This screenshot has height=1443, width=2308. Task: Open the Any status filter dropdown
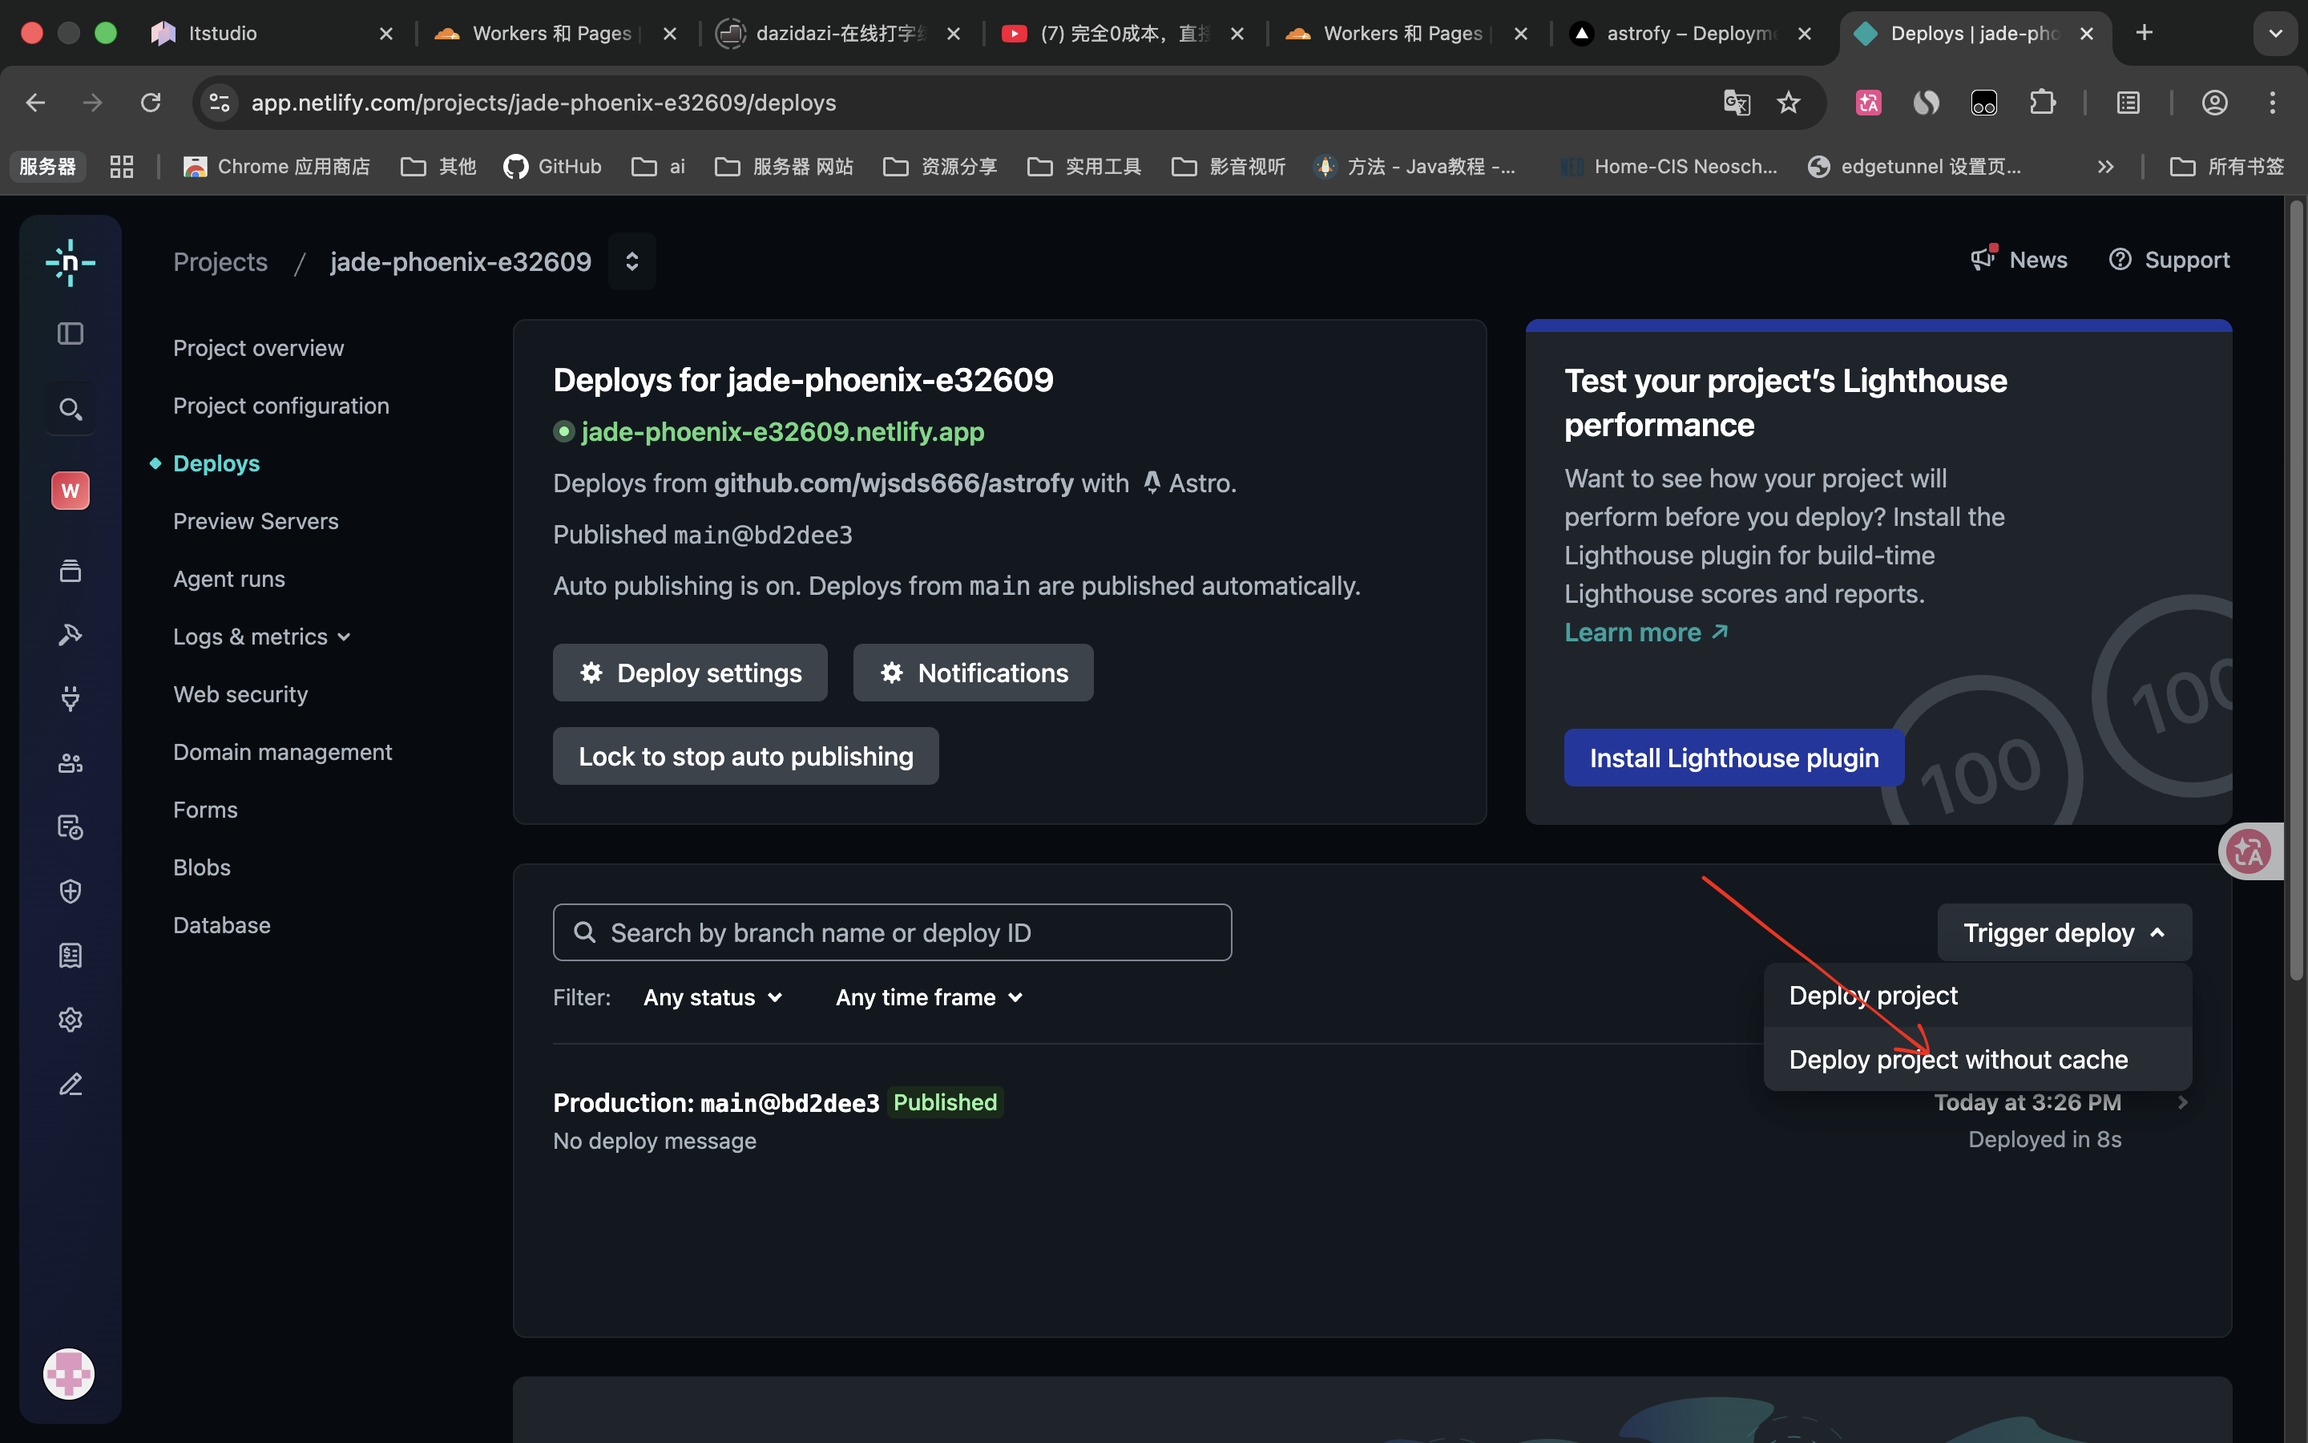click(712, 997)
